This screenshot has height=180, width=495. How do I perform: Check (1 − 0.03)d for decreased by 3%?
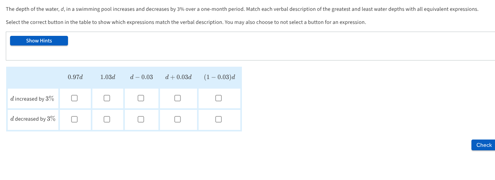(x=218, y=119)
